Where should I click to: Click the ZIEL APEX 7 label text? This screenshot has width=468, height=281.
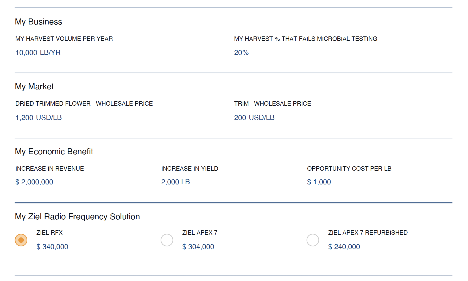tap(200, 233)
